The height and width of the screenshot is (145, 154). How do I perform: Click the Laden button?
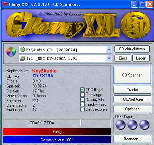[x=141, y=58]
